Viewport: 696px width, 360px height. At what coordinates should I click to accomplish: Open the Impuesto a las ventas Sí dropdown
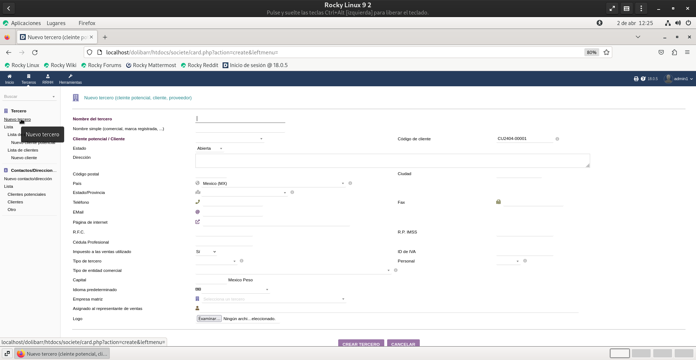206,252
